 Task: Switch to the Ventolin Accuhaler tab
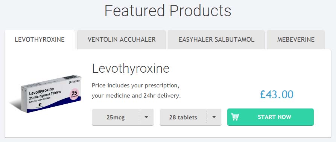(x=122, y=40)
